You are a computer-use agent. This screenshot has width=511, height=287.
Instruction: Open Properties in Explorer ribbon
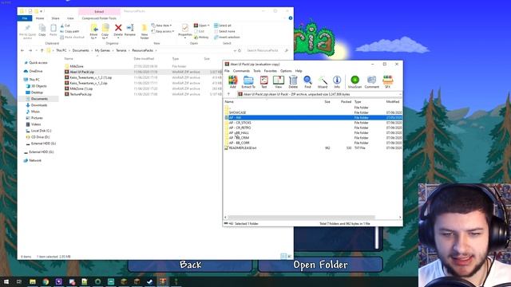184,30
